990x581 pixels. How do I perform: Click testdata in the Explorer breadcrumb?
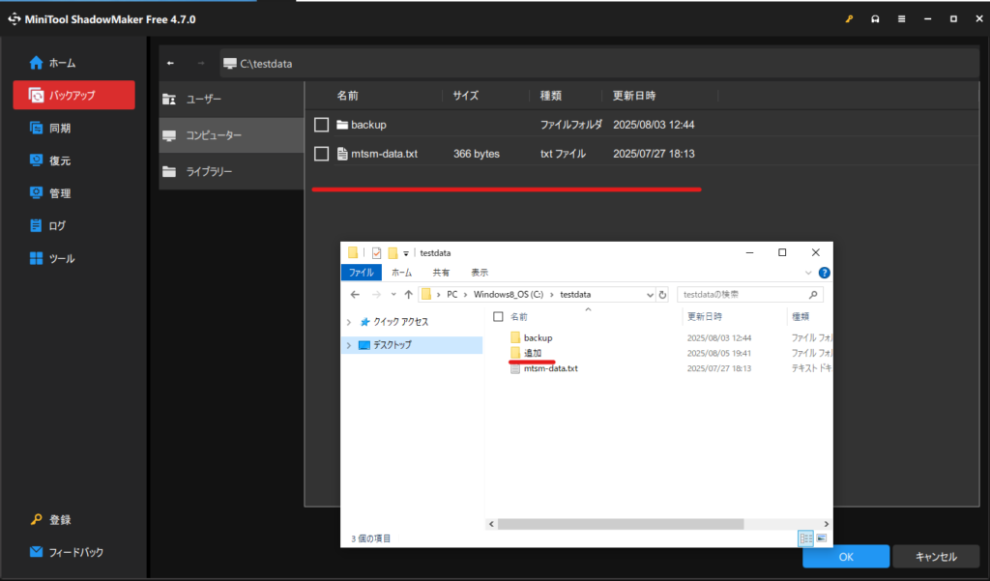[x=575, y=294]
